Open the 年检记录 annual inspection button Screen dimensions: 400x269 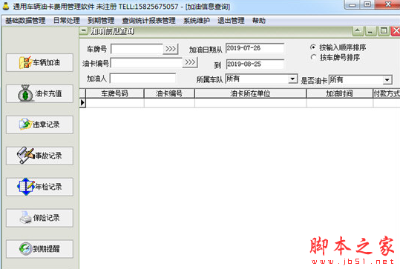39,187
